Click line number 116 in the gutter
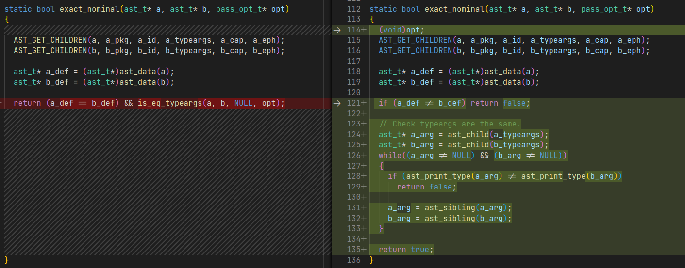This screenshot has width=685, height=268. [354, 51]
